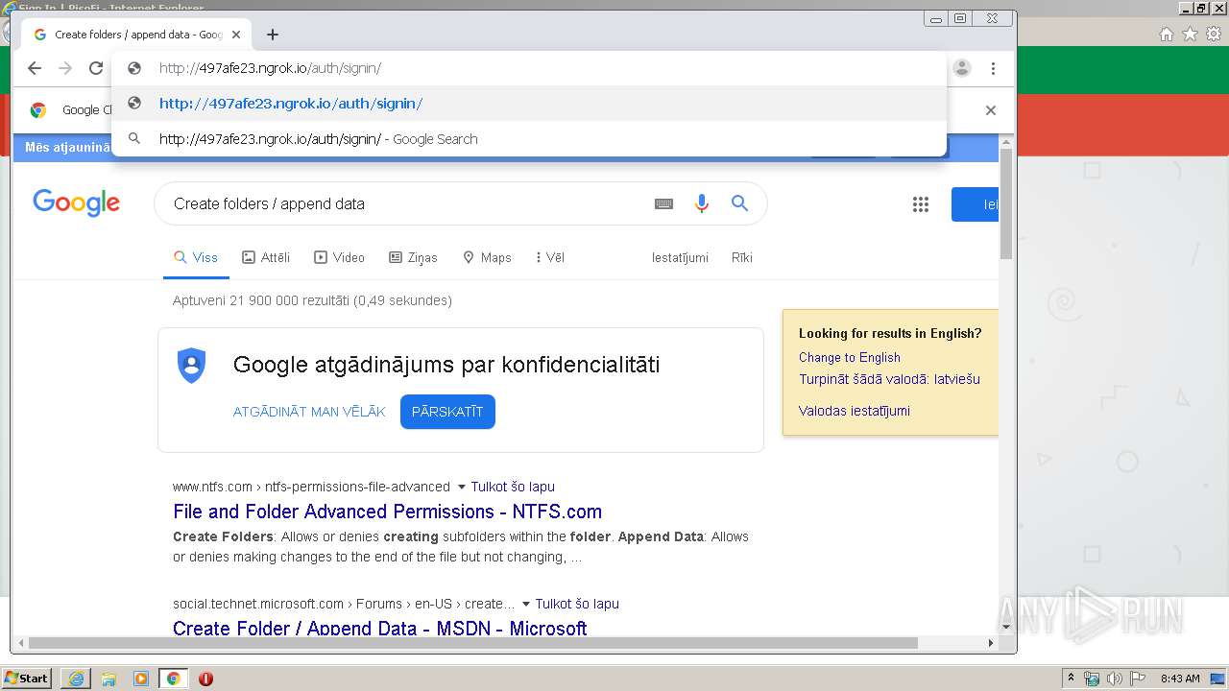Open Internet Explorer favorites star
Screen dimensions: 1229x691
tap(1191, 34)
